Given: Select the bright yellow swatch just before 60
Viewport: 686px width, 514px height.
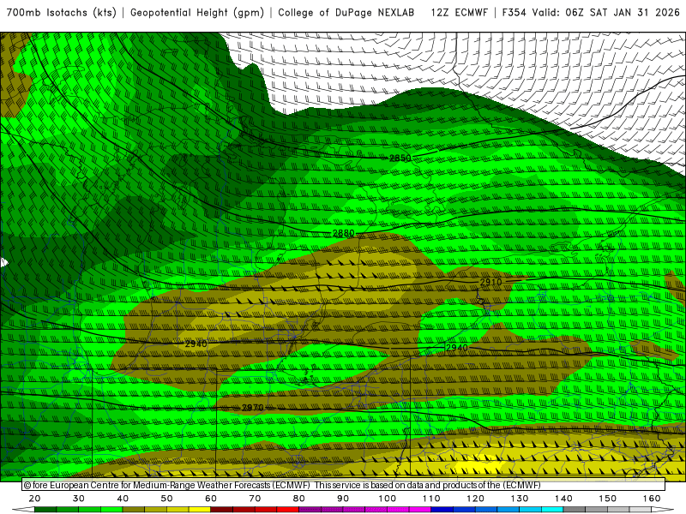Looking at the screenshot, I should click(200, 510).
